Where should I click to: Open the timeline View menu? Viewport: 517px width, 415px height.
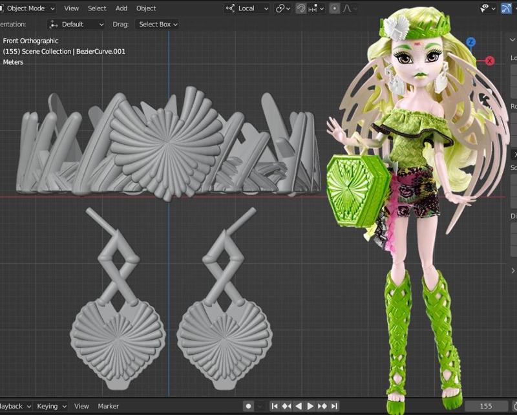(x=81, y=406)
